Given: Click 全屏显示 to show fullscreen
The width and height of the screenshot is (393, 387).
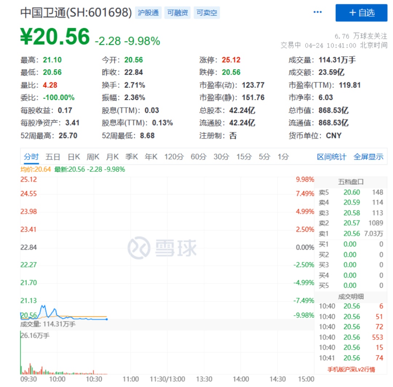Looking at the screenshot, I should [x=368, y=157].
